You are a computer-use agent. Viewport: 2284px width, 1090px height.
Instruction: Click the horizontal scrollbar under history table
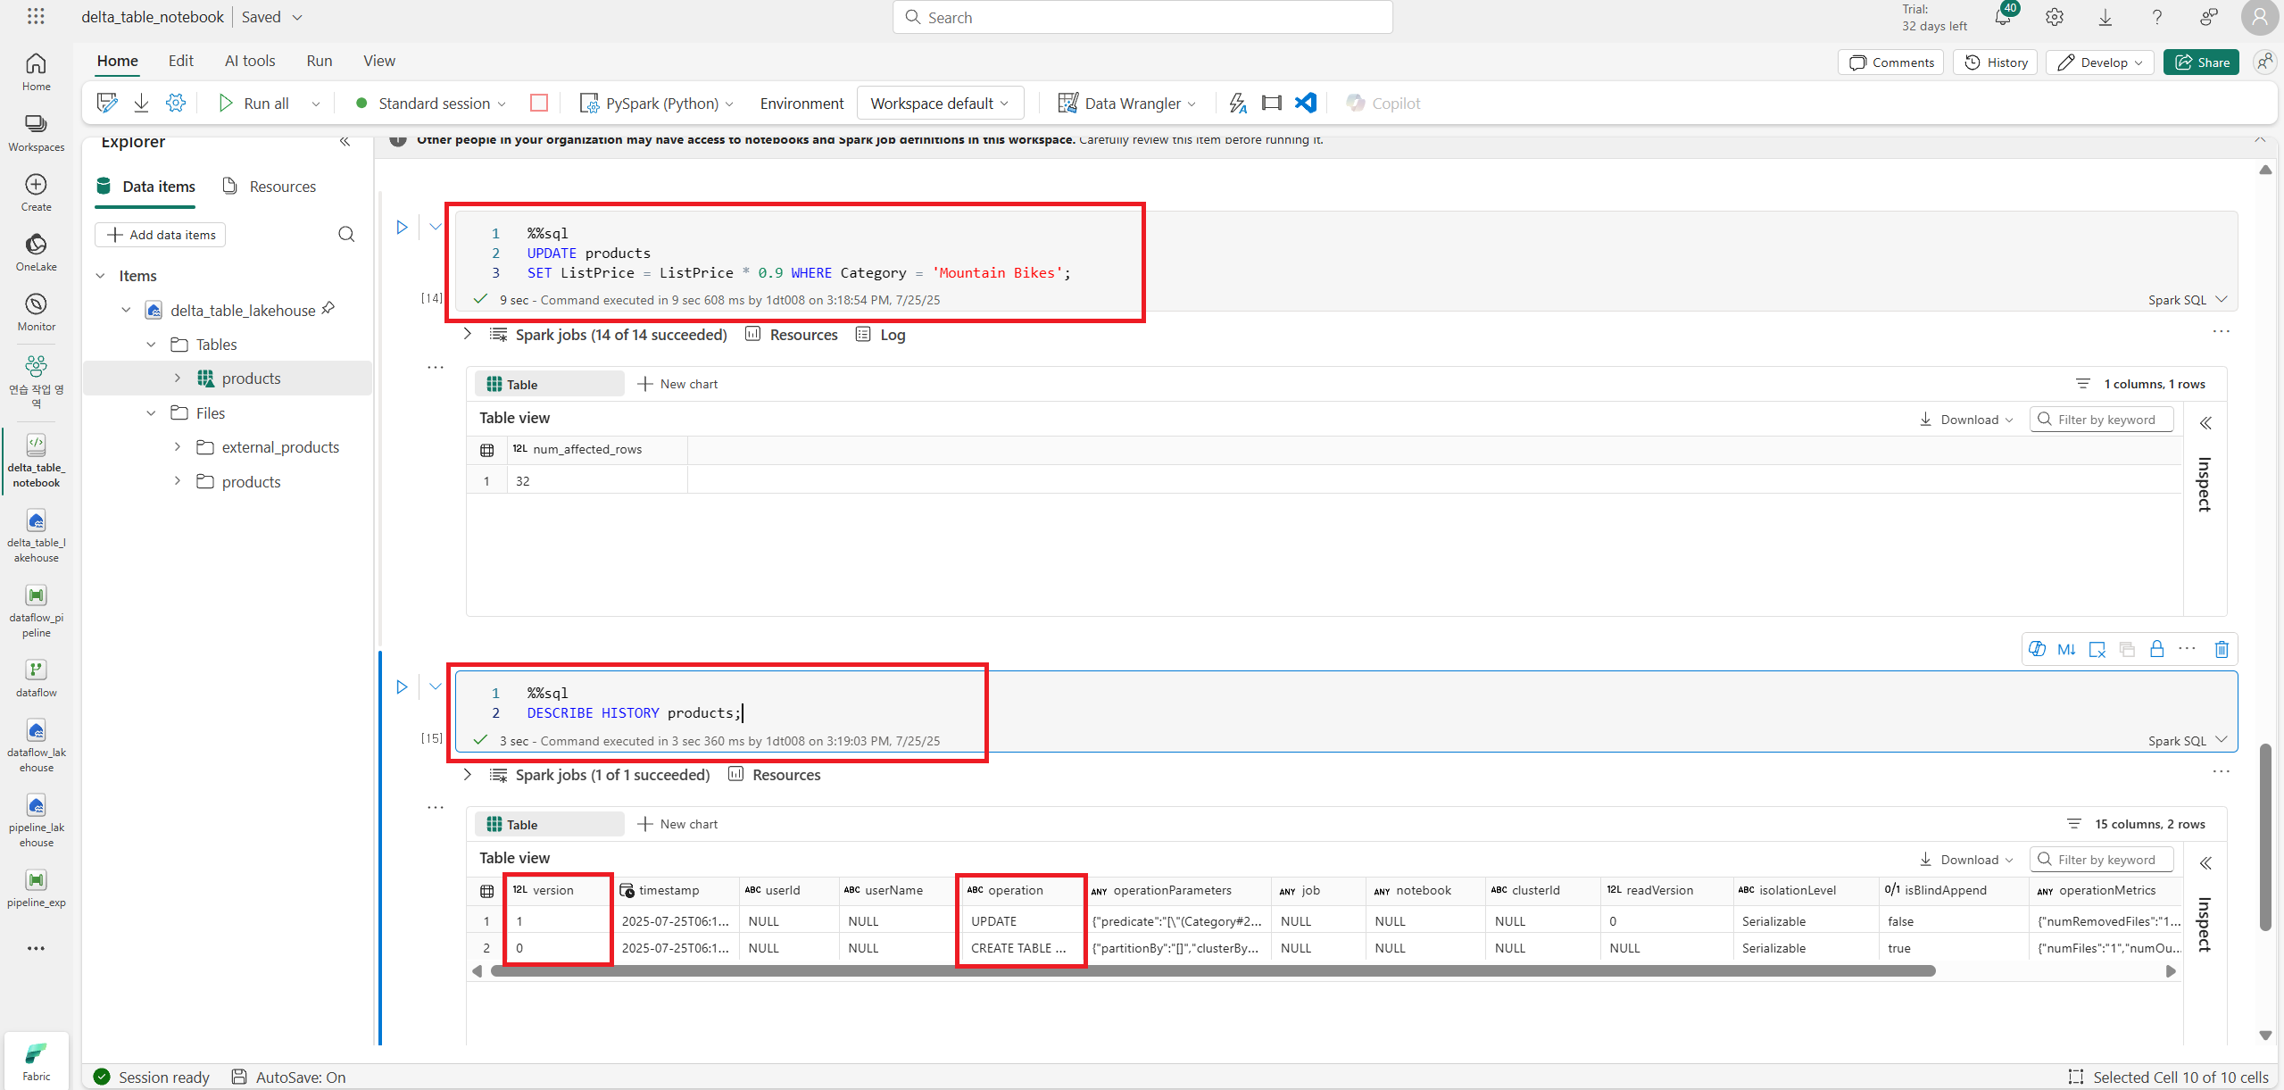coord(1212,970)
